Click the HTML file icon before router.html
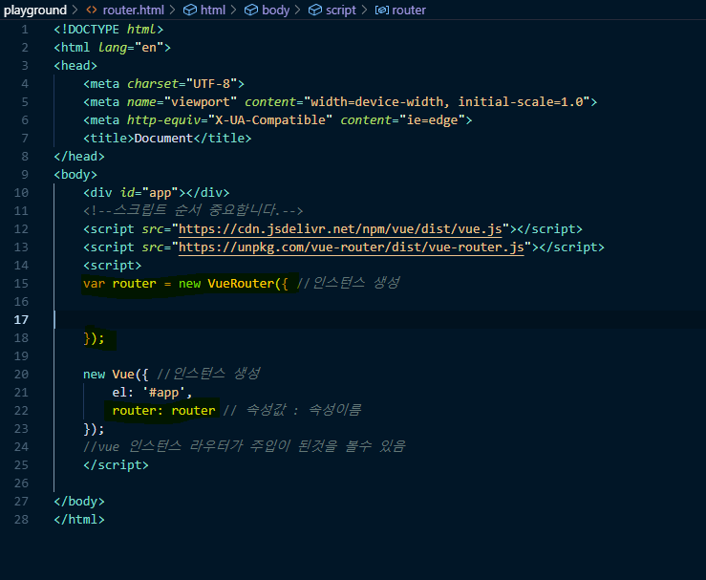Viewport: 706px width, 580px height. (92, 10)
